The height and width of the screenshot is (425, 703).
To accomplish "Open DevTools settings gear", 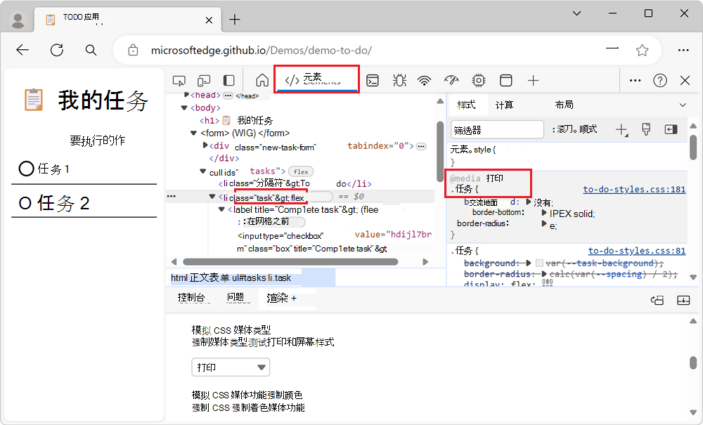I will tap(478, 80).
